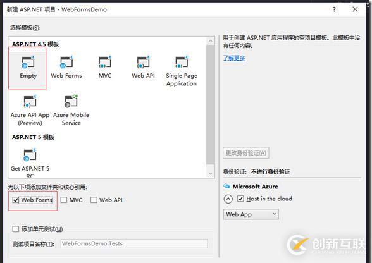Screen dimensions: 372x263
Task: Click the ASP.NET 4.5 模板 heading
Action: (35, 44)
